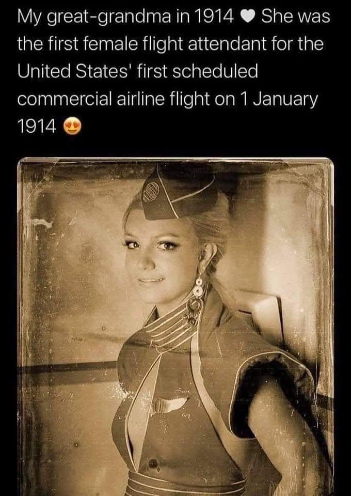Click the small dark button on the uniform
The width and height of the screenshot is (351, 496).
pyautogui.click(x=153, y=463)
